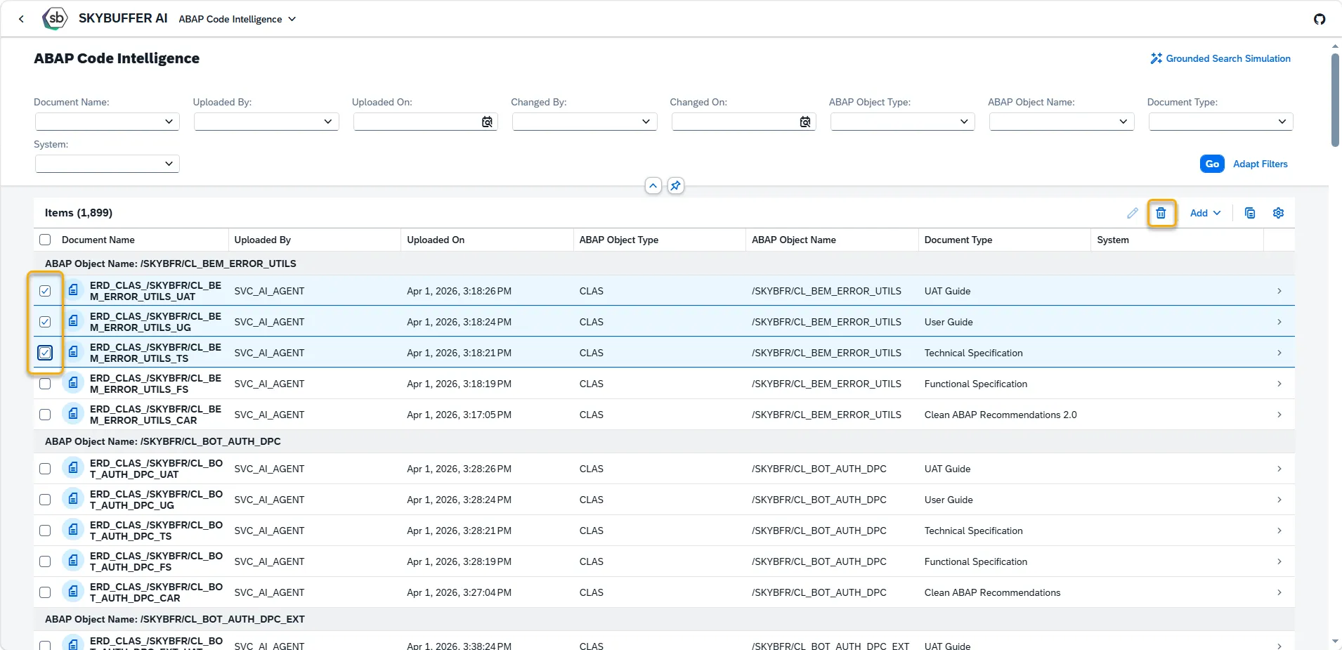Viewport: 1342px width, 650px height.
Task: Click document icon of BOT_AUTH_DPC_UG row
Action: tap(73, 499)
